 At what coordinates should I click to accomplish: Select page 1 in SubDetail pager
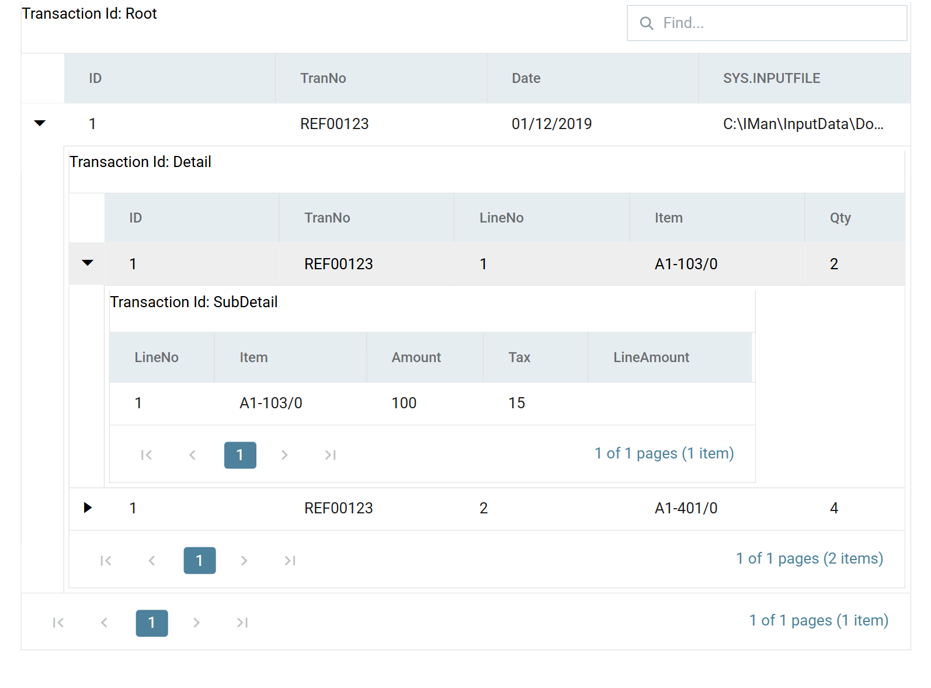tap(240, 455)
